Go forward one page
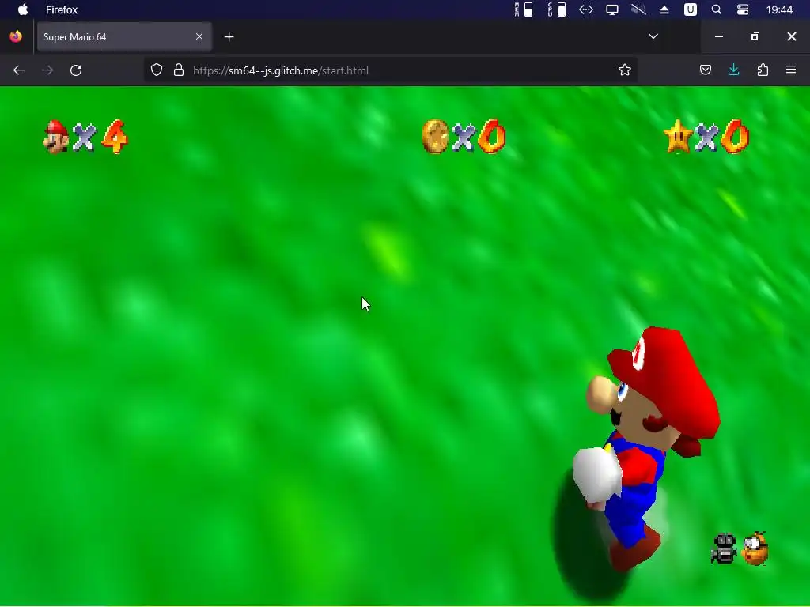This screenshot has height=607, width=810. coord(47,70)
